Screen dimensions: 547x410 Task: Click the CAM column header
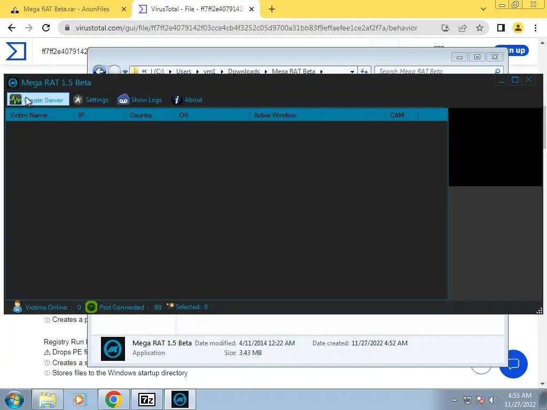click(402, 115)
